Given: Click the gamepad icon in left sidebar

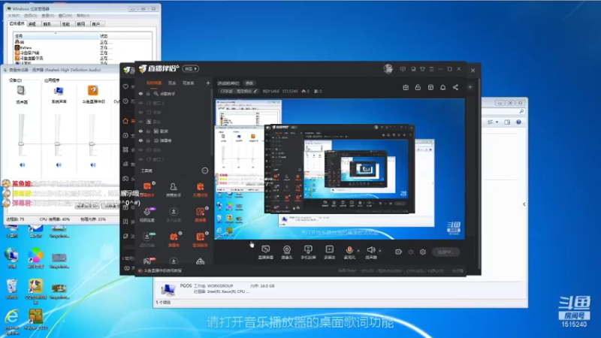Looking at the screenshot, I should click(125, 179).
